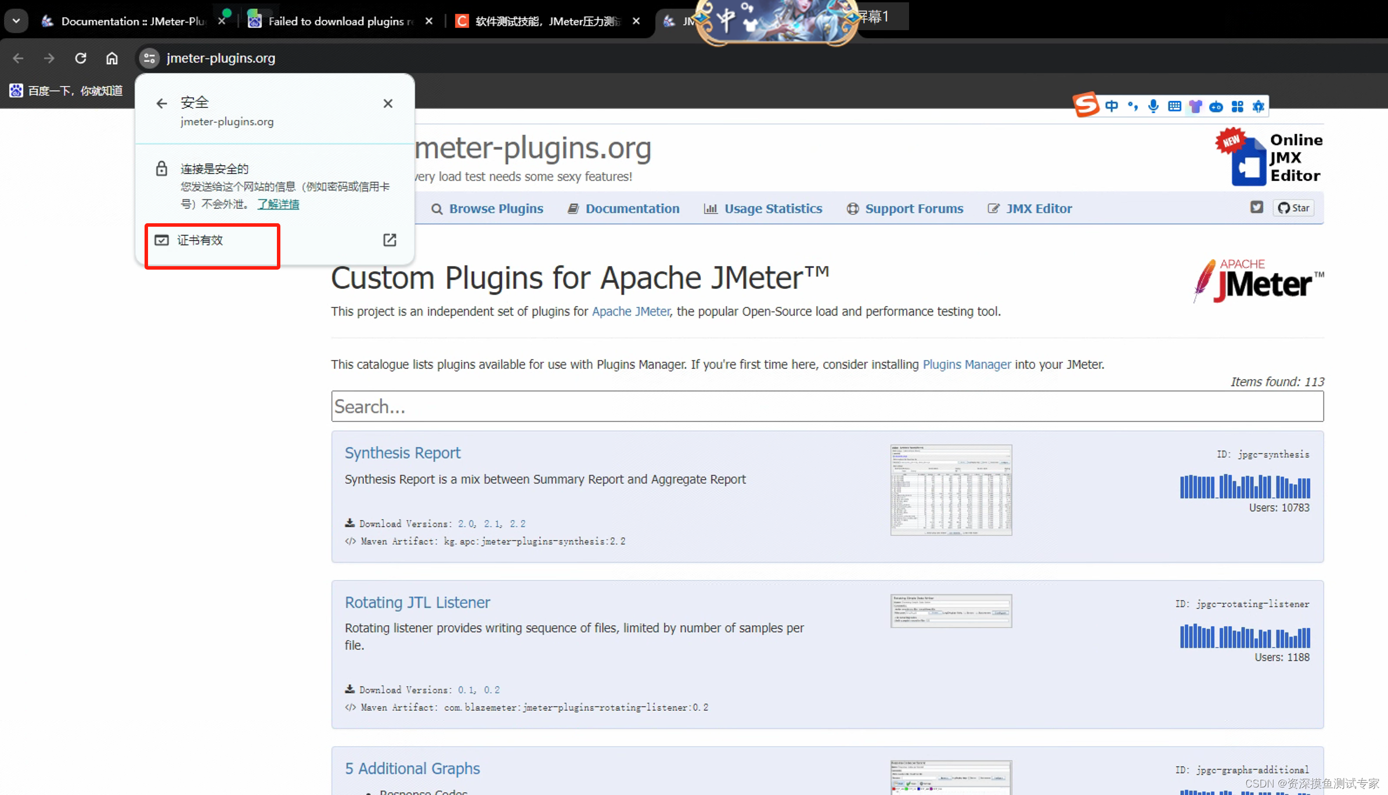This screenshot has width=1388, height=795.
Task: Go back in browser history
Action: point(18,58)
